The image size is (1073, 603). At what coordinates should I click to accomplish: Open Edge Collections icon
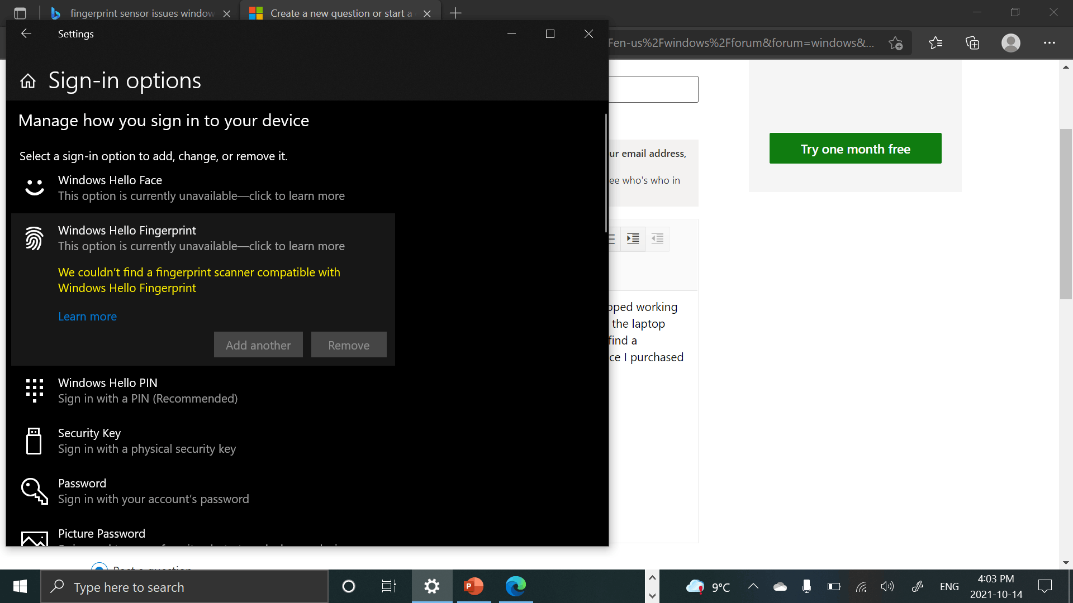(972, 43)
